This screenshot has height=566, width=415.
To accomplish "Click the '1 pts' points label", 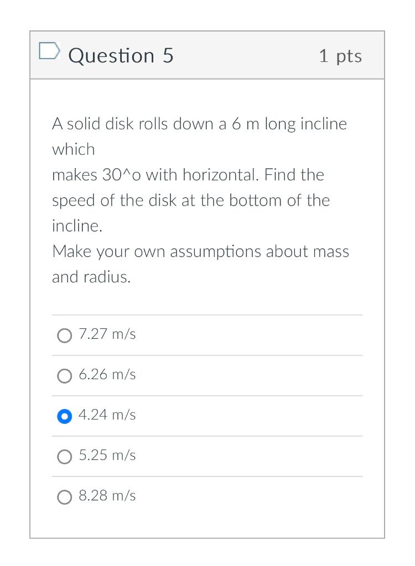I will (340, 56).
